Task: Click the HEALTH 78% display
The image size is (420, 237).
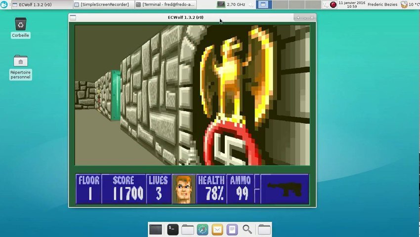Action: [211, 189]
